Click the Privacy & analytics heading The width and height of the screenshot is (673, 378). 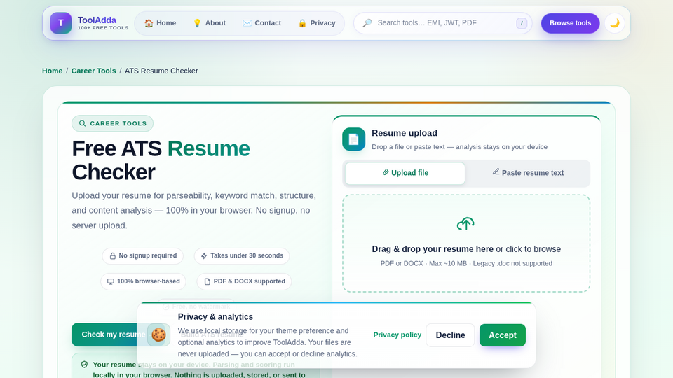215,317
